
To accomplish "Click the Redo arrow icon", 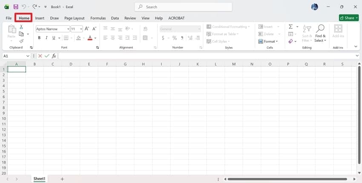I will tap(34, 7).
